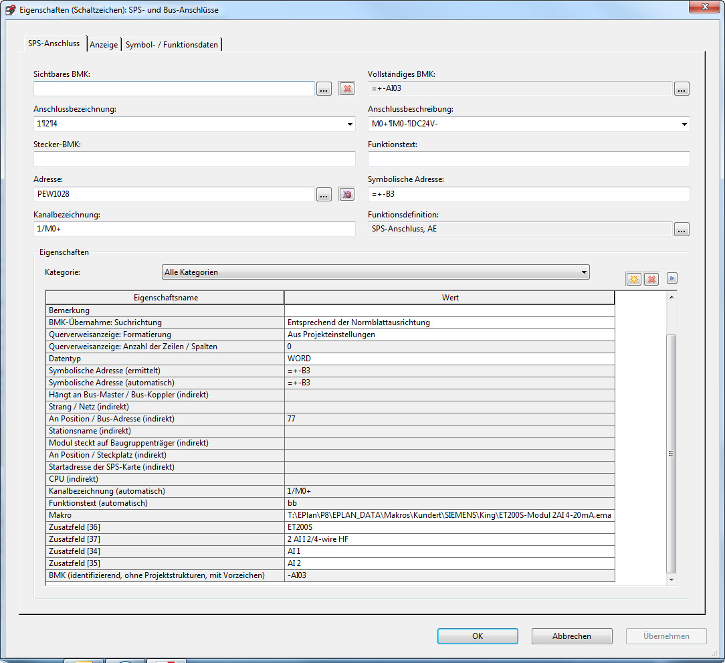This screenshot has width=725, height=663.
Task: Open browse button next to Sichtbares BMK
Action: click(x=324, y=88)
